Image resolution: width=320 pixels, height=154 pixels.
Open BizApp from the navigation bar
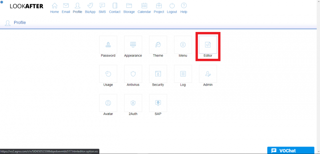coord(90,8)
